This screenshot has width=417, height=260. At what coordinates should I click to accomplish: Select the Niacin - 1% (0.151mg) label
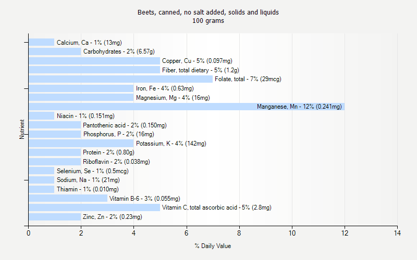coord(85,116)
